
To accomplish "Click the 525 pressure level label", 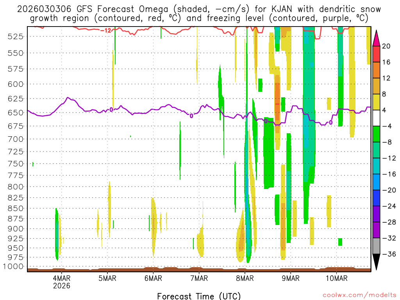I will (15, 36).
